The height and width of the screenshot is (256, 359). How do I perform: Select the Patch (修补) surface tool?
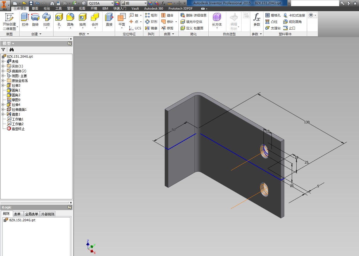167,22
